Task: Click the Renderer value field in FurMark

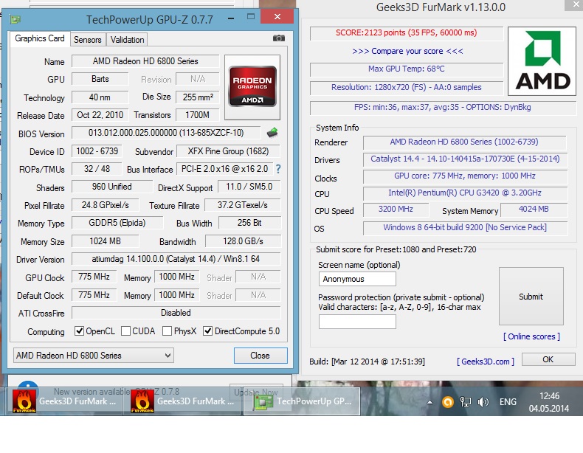Action: click(x=464, y=142)
